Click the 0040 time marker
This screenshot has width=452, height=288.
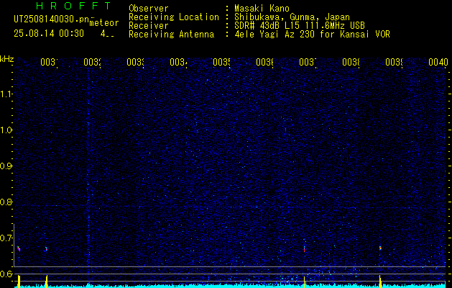coord(438,62)
